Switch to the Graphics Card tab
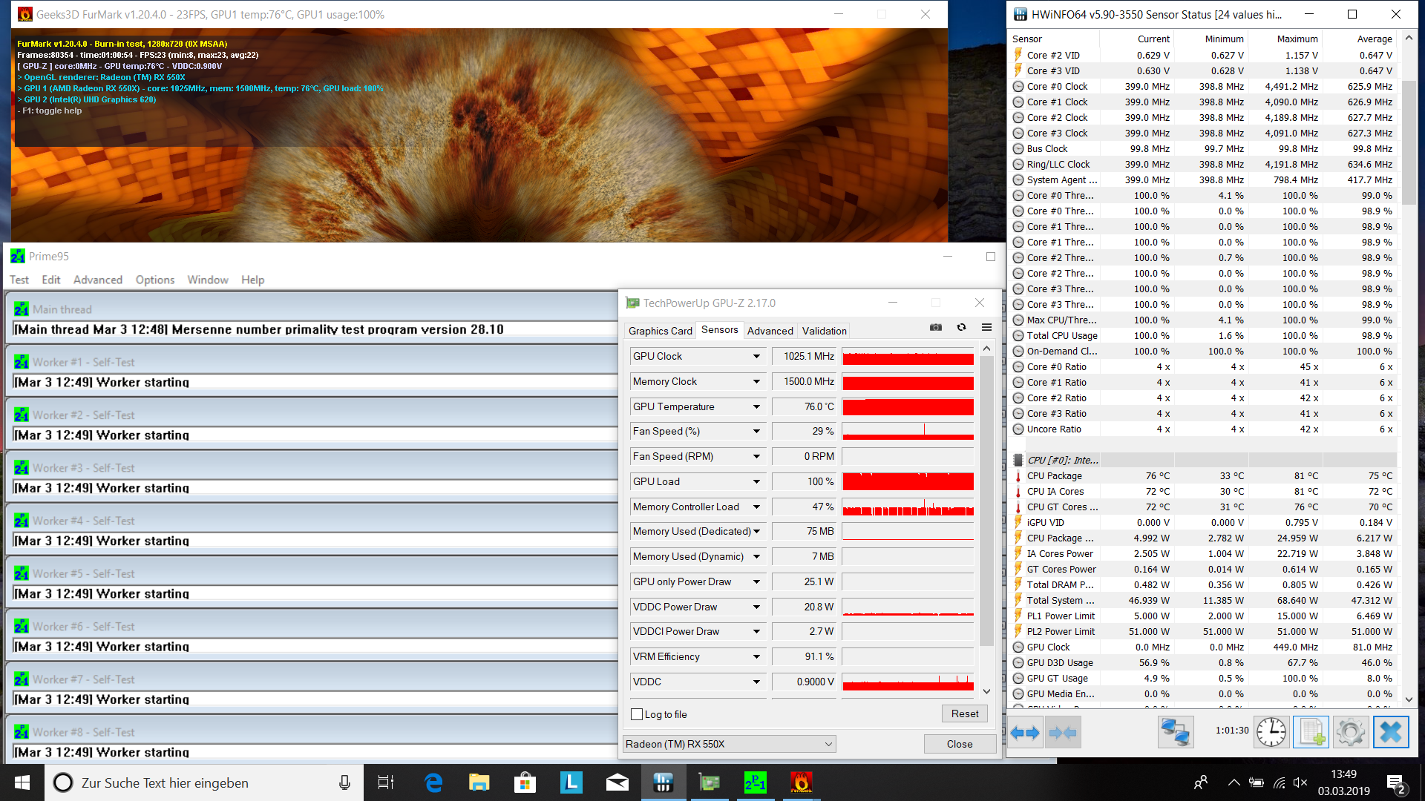 pyautogui.click(x=660, y=331)
